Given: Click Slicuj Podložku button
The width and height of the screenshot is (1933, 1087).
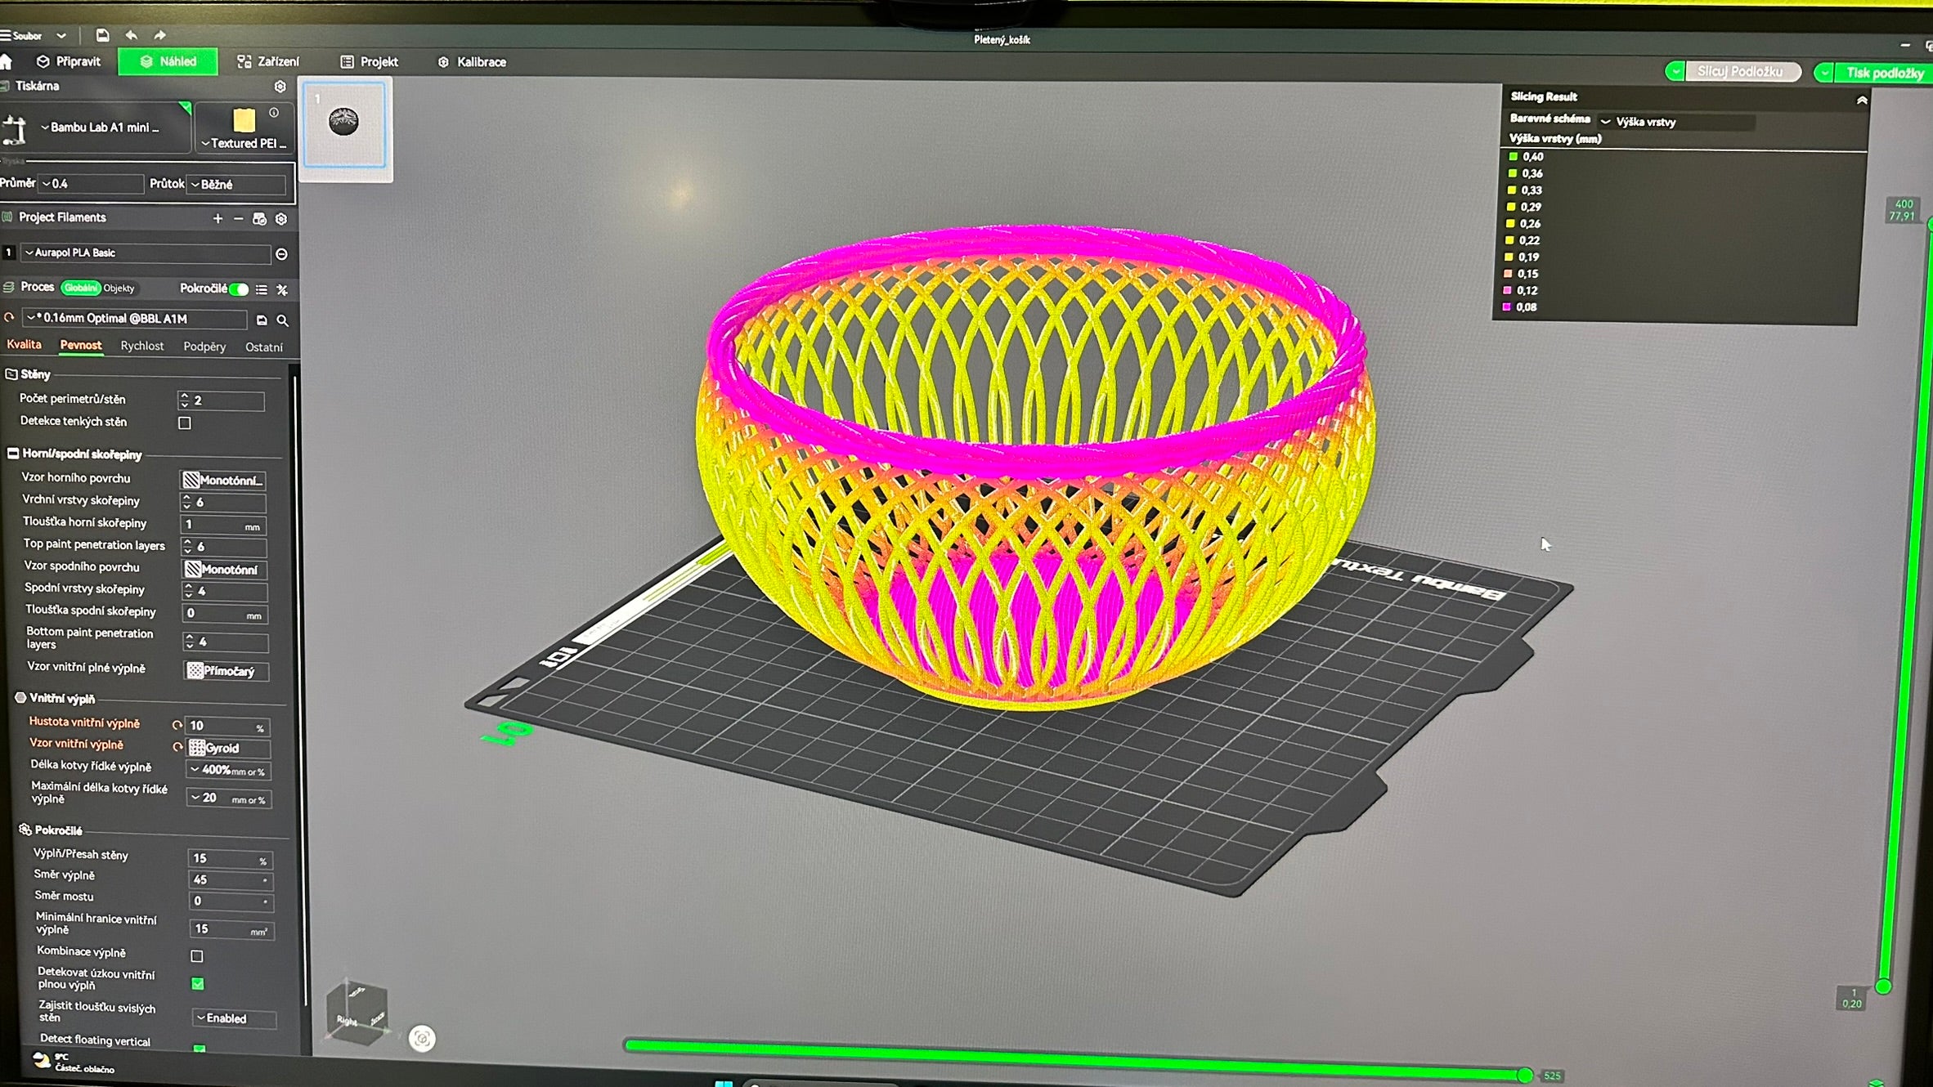Looking at the screenshot, I should (x=1742, y=72).
